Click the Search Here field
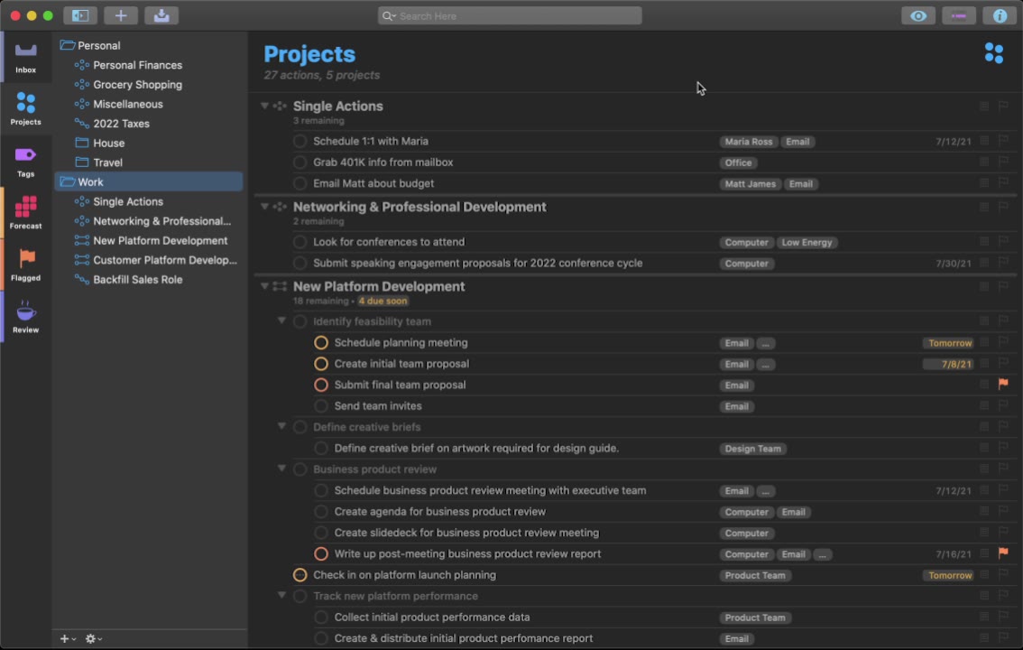The width and height of the screenshot is (1023, 650). point(510,15)
